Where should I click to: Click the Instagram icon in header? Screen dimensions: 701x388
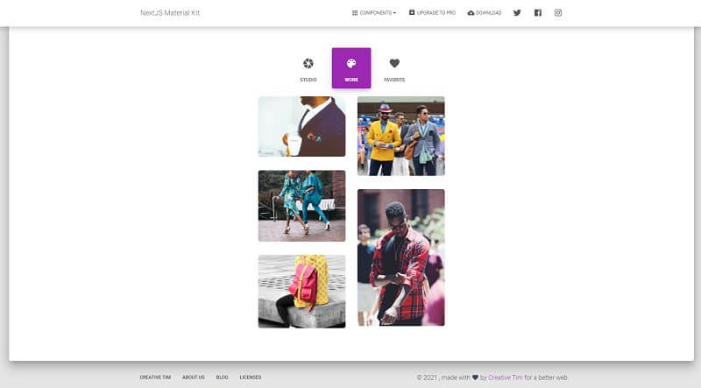558,13
